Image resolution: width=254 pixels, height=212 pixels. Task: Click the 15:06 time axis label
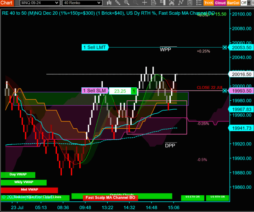point(174,208)
